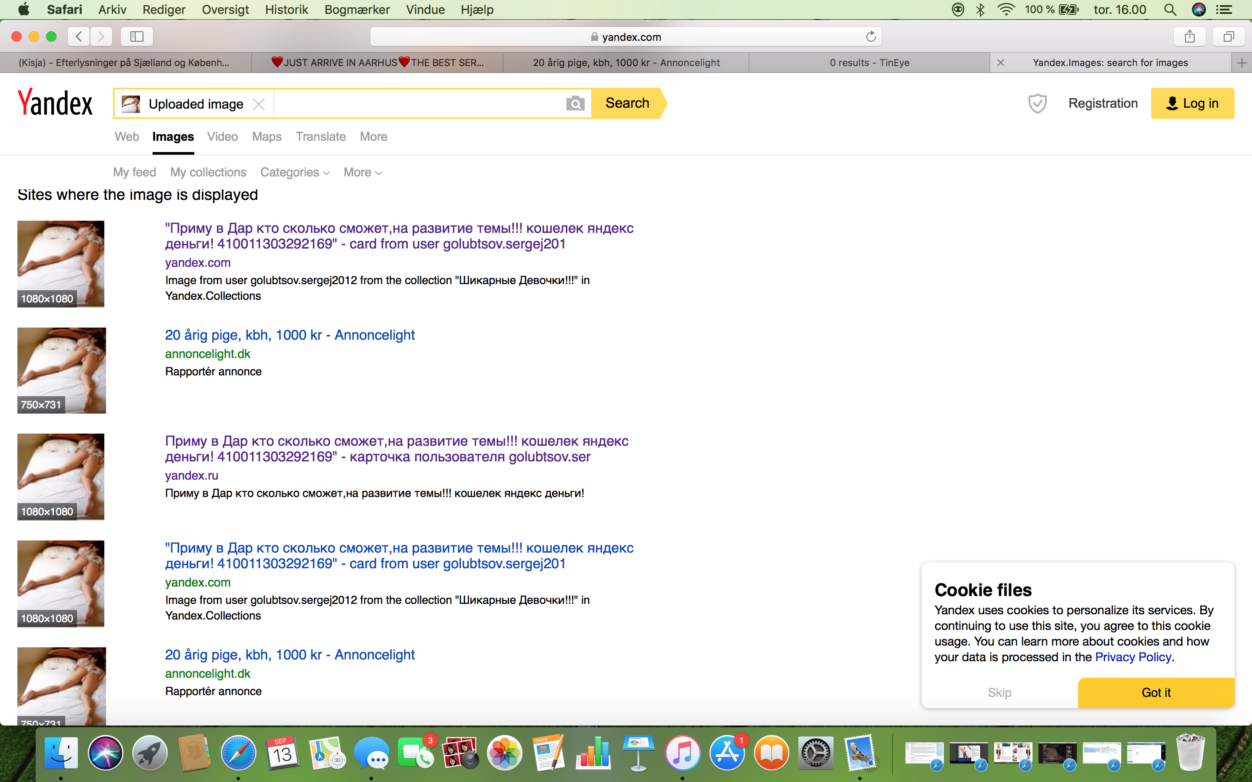Click the camera image-search icon
The height and width of the screenshot is (782, 1252).
[x=575, y=103]
